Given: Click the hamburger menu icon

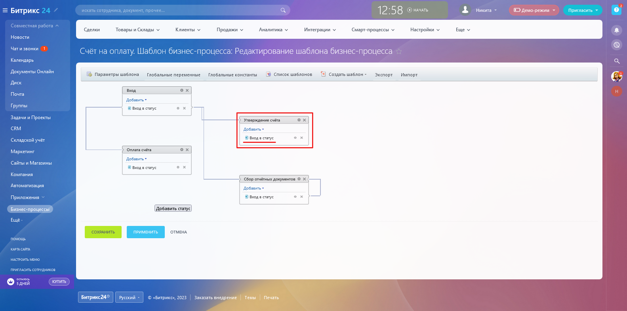Looking at the screenshot, I should coord(5,10).
